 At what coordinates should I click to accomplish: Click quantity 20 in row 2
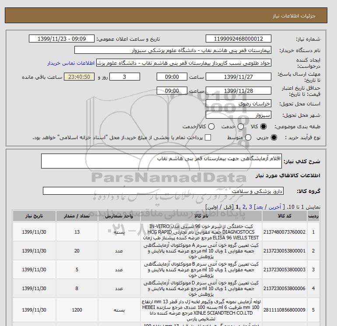(x=77, y=251)
